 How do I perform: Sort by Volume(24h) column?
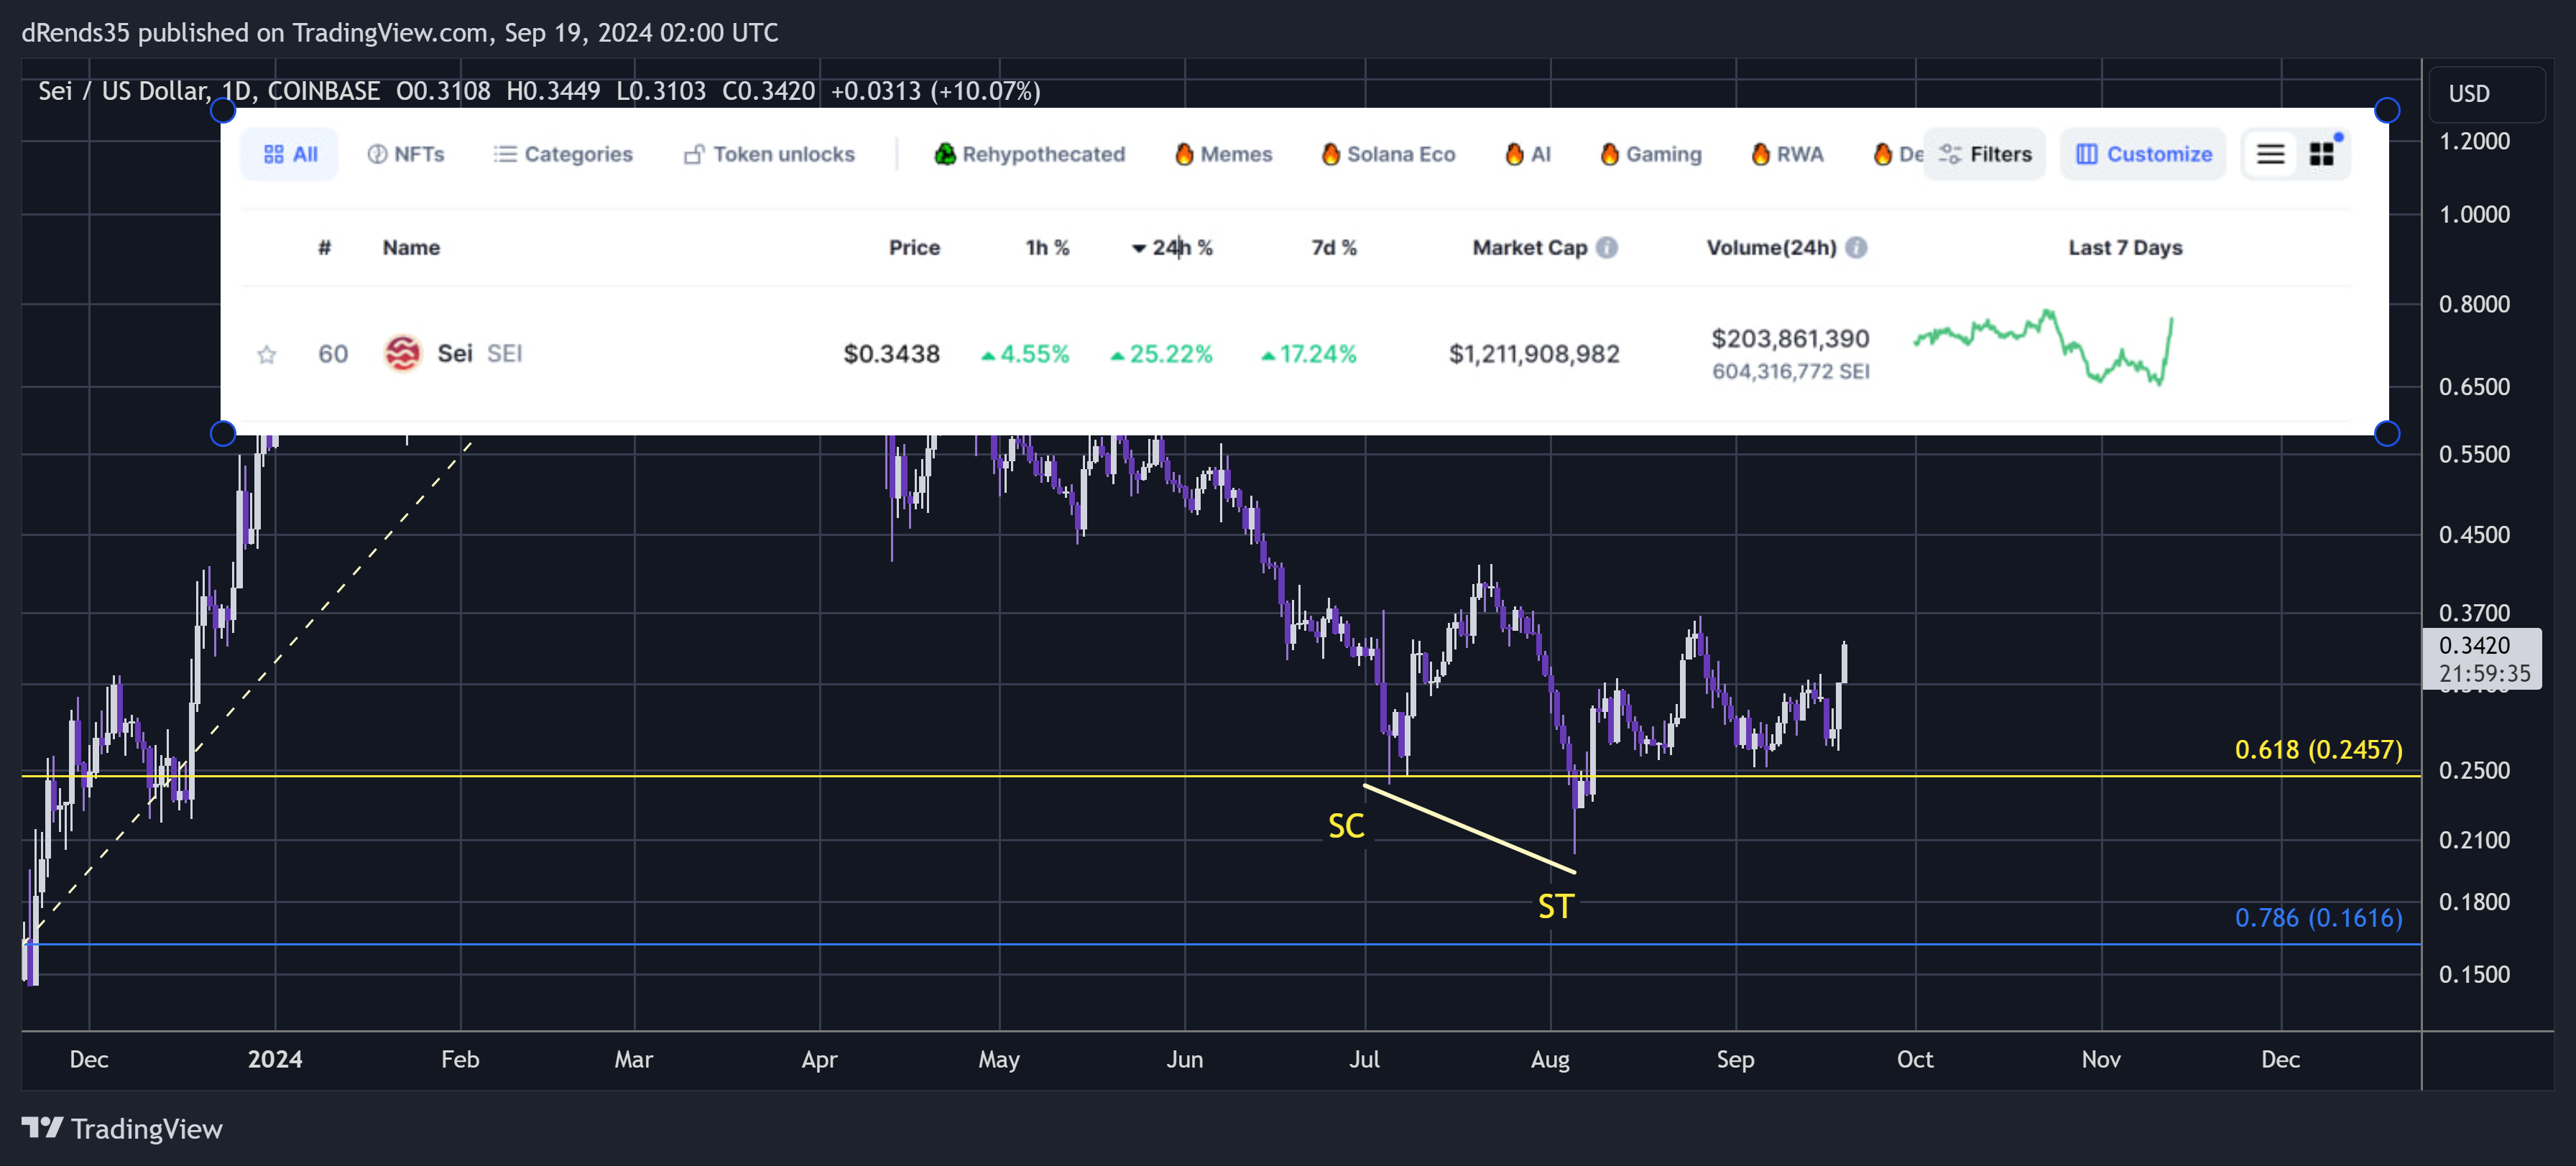pyautogui.click(x=1771, y=247)
